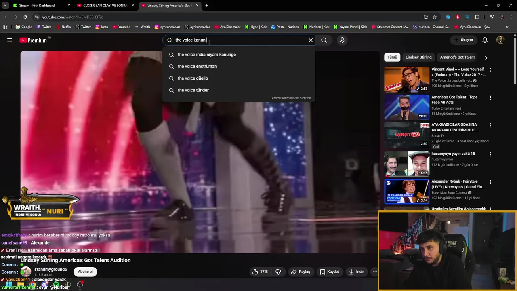
Task: Clear the search box with X
Action: (x=311, y=40)
